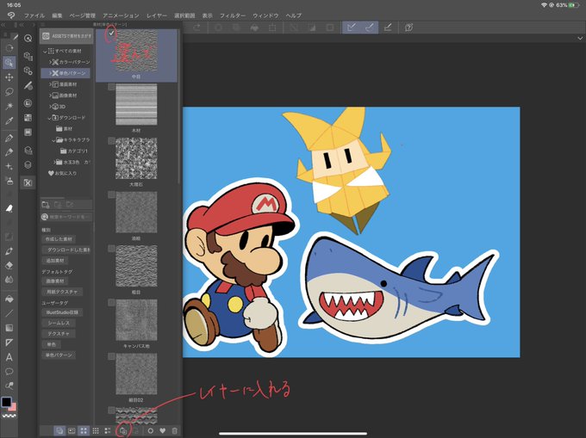Open the Material palette X icon

pos(28,182)
